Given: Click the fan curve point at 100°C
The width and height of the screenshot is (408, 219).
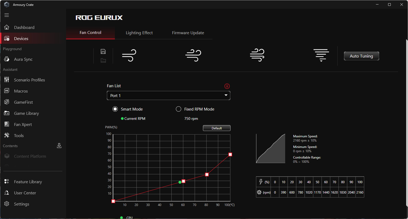Looking at the screenshot, I should (230, 154).
